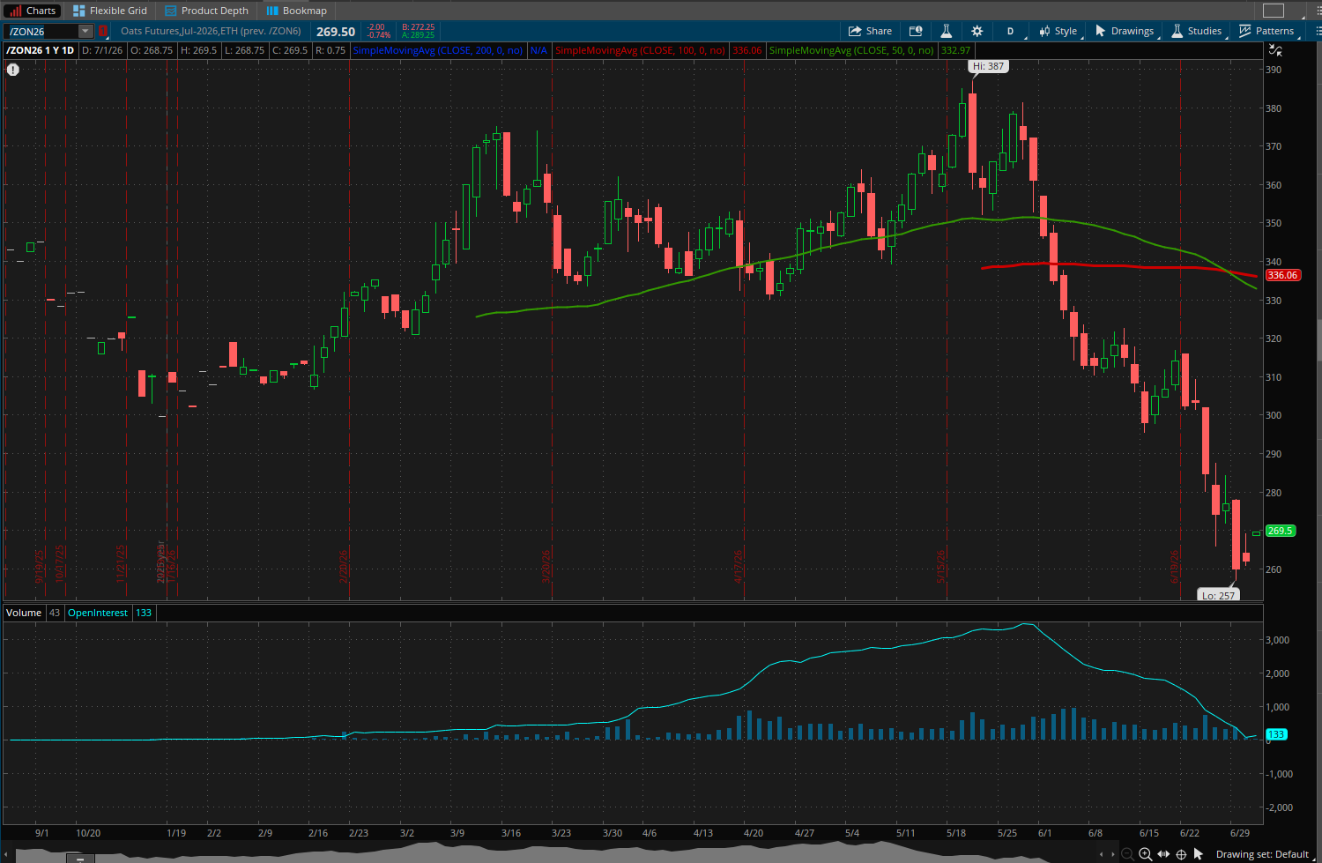Click the 269.50 last price in header
The image size is (1322, 863).
tap(336, 32)
